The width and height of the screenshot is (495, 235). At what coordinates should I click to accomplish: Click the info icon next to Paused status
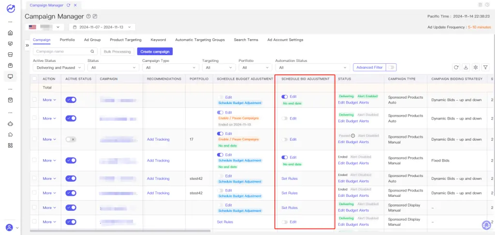353,135
